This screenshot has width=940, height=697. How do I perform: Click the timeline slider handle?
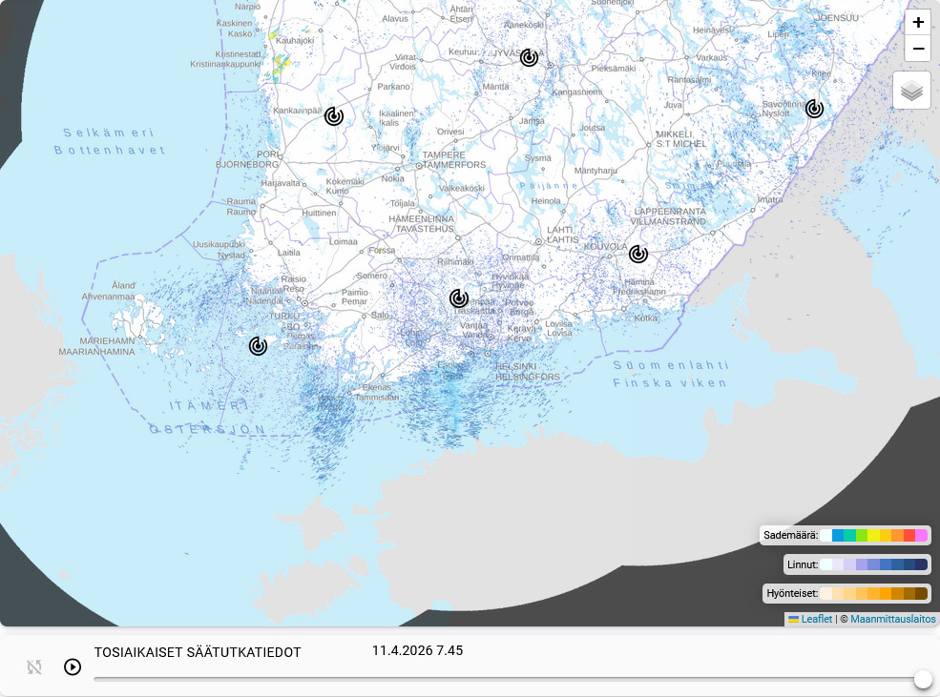tap(923, 679)
